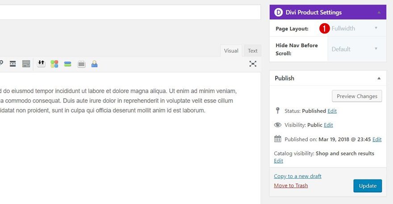Collapse the Divi Product Settings panel

pos(379,12)
